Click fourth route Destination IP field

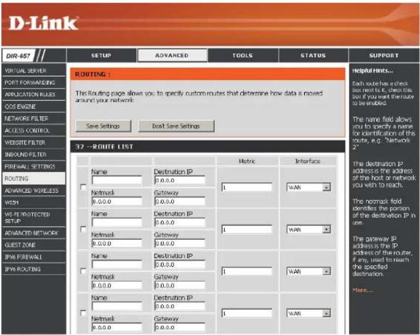pyautogui.click(x=180, y=306)
